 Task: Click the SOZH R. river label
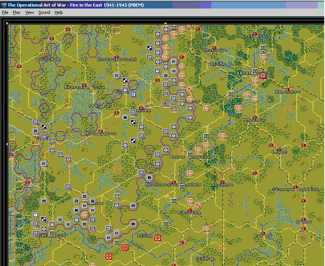(x=51, y=60)
